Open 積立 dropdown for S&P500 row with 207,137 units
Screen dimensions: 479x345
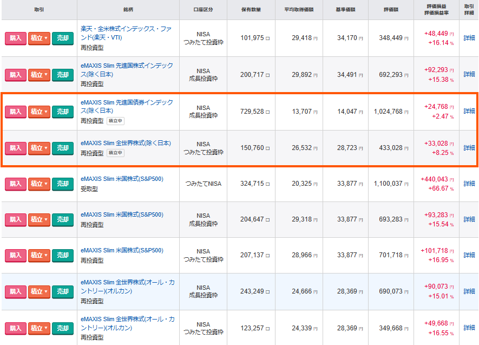click(39, 256)
